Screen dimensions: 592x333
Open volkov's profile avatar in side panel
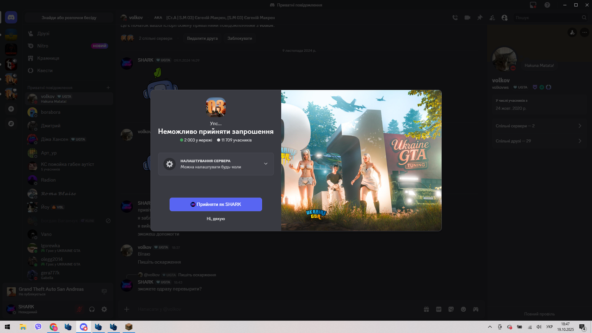point(504,59)
